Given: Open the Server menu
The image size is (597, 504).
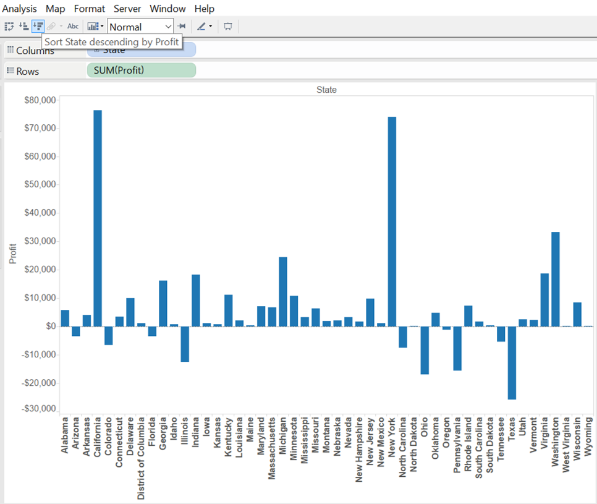Looking at the screenshot, I should tap(127, 9).
